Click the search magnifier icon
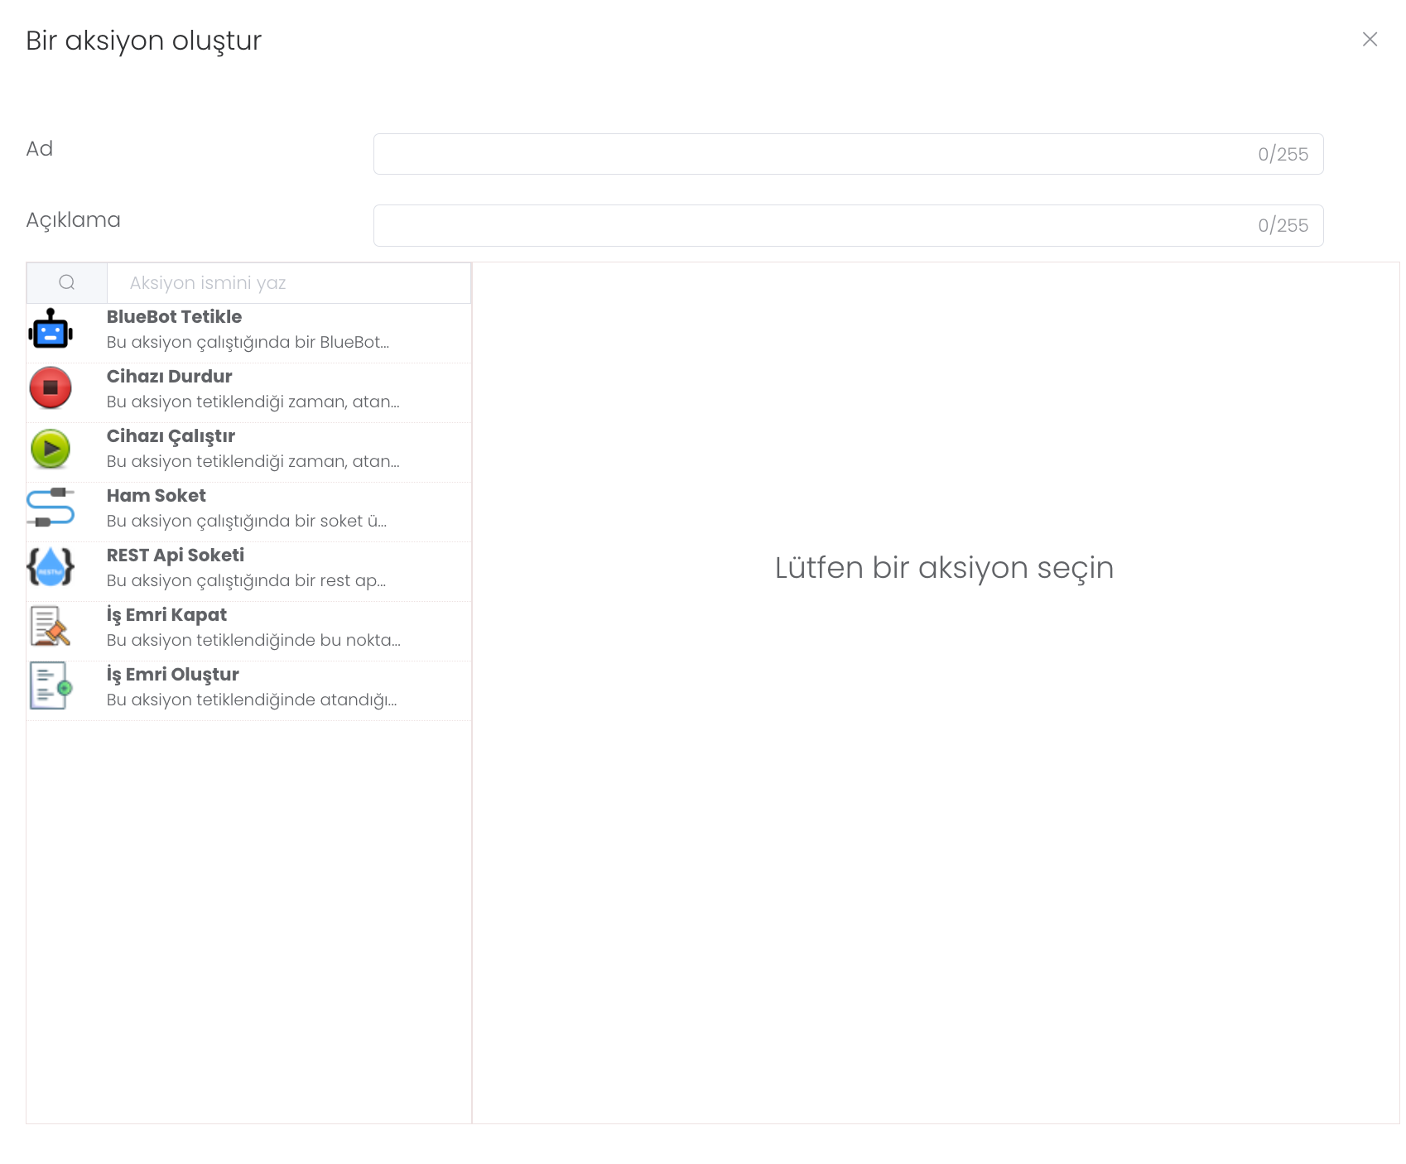 [67, 283]
